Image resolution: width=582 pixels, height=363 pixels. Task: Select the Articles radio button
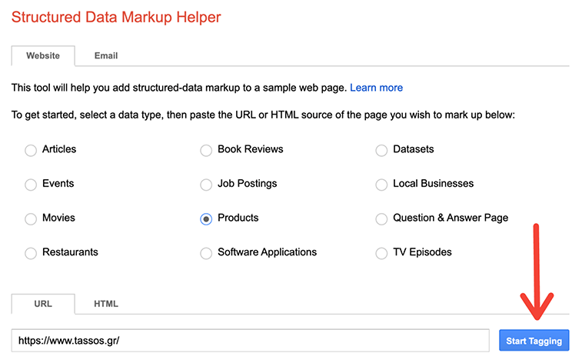(31, 150)
